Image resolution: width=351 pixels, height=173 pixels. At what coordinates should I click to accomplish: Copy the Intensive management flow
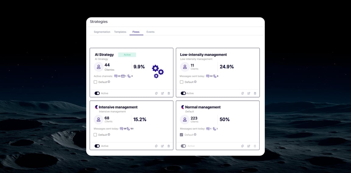(x=156, y=146)
